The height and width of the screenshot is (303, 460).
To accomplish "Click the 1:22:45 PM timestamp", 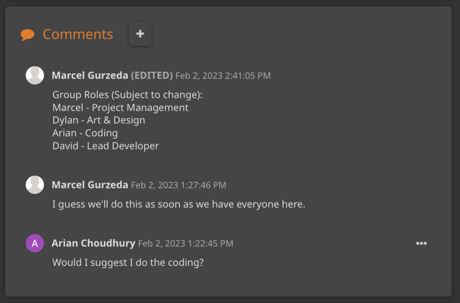I will [x=186, y=243].
